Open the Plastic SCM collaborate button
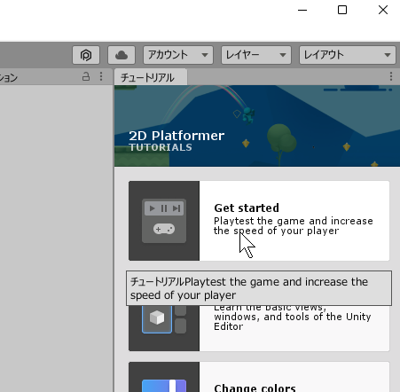The height and width of the screenshot is (392, 400). pos(86,55)
